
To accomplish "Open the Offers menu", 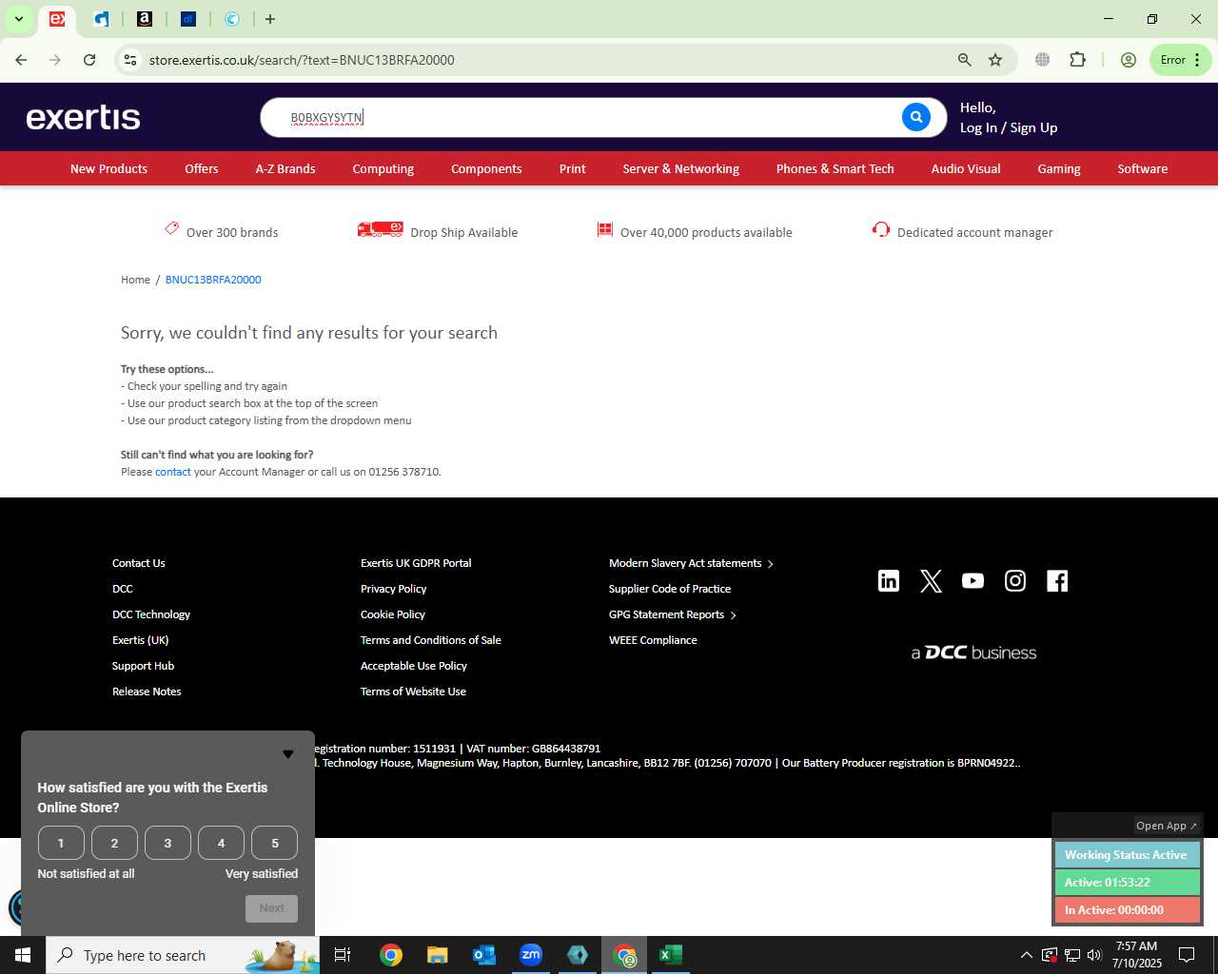I will [x=202, y=168].
